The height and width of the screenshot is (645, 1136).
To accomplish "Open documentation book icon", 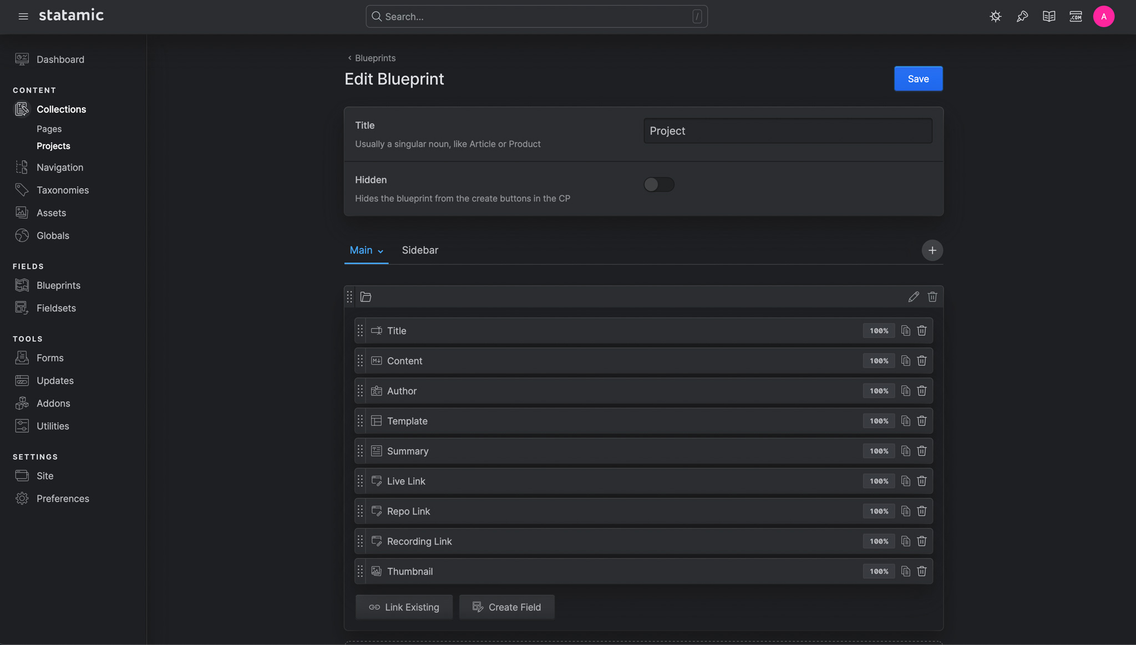I will 1049,17.
